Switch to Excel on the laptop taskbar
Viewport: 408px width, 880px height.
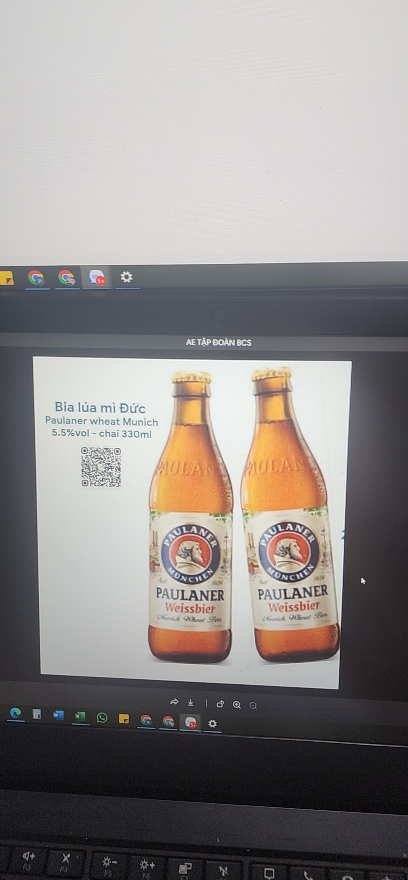pos(80,717)
